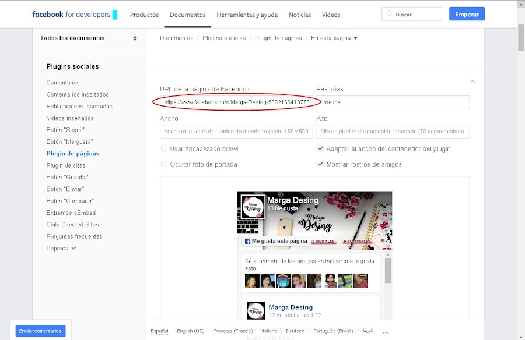Screen dimensions: 525x340
Task: Switch language to Français (France)
Action: pos(233,331)
